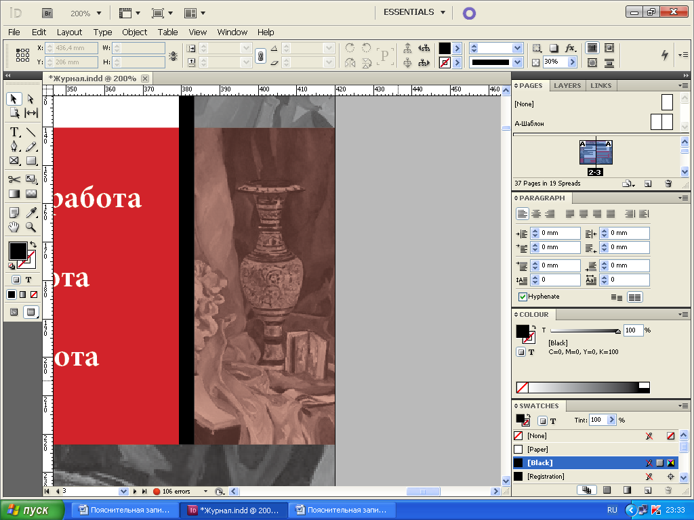Image resolution: width=694 pixels, height=520 pixels.
Task: Go to first page arrow
Action: tap(47, 492)
